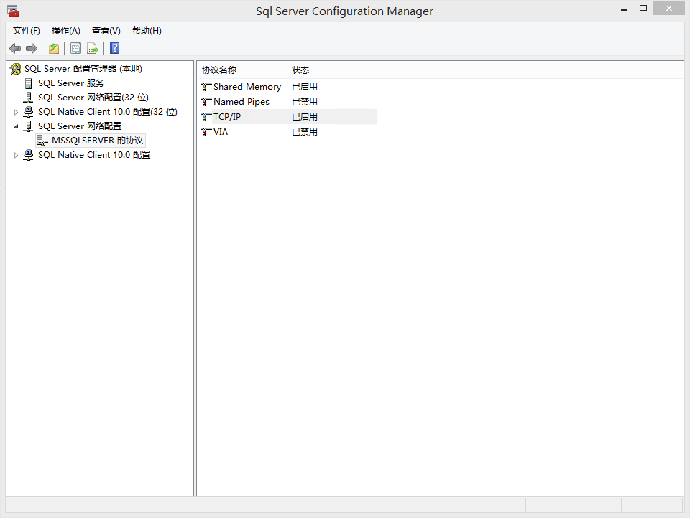Open the 查看(V) menu
The height and width of the screenshot is (518, 690).
[106, 30]
